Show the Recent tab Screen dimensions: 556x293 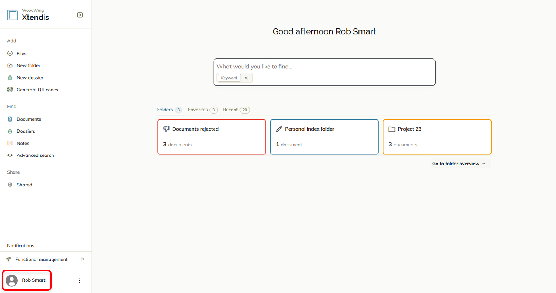pyautogui.click(x=236, y=110)
